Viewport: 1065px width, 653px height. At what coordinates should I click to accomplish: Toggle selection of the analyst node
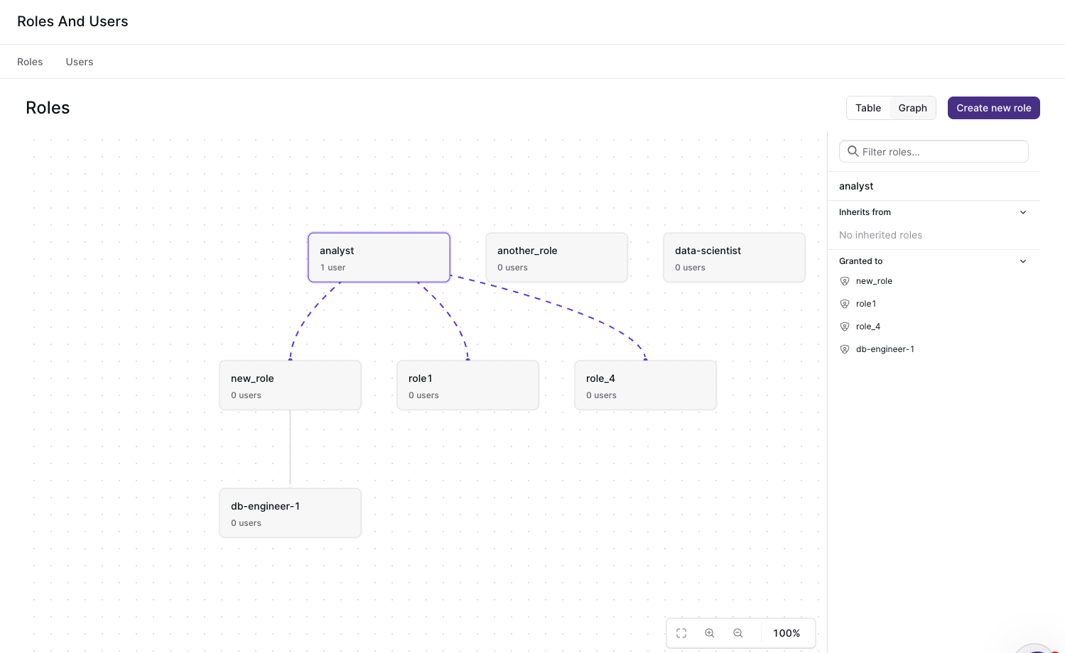tap(379, 257)
